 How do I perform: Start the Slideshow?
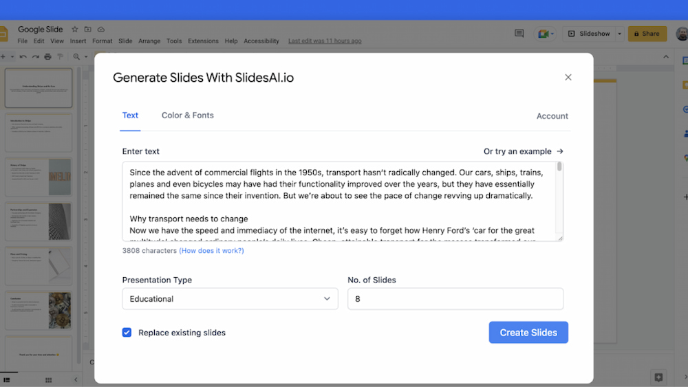[x=590, y=34]
